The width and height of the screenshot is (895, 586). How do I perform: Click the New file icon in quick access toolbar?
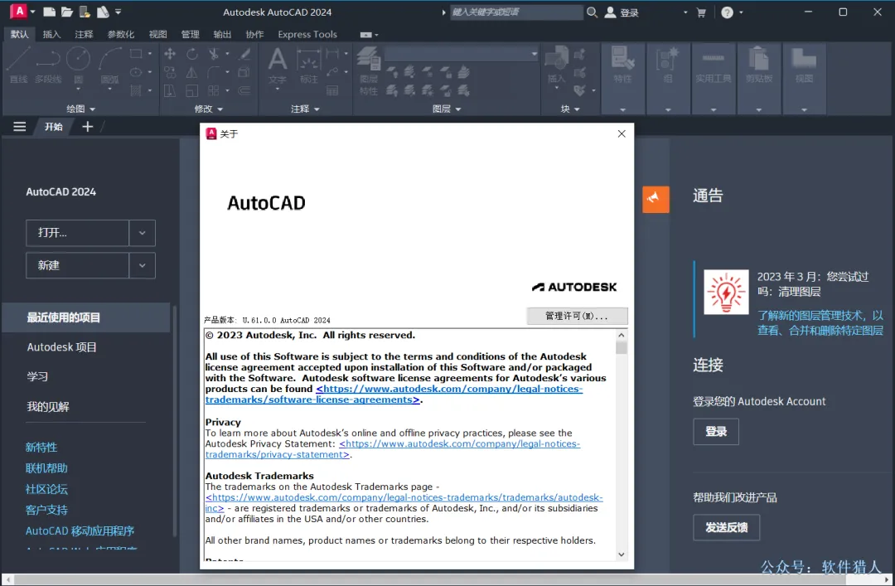point(49,12)
